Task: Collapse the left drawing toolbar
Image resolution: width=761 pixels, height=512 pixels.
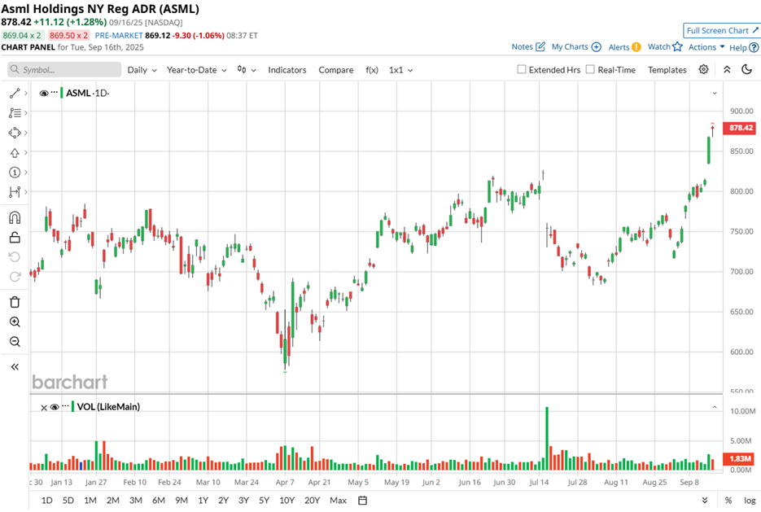Action: 15,367
